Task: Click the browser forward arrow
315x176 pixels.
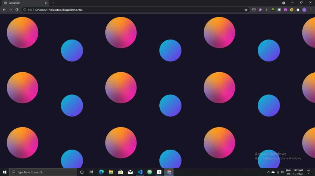Action: pos(10,10)
